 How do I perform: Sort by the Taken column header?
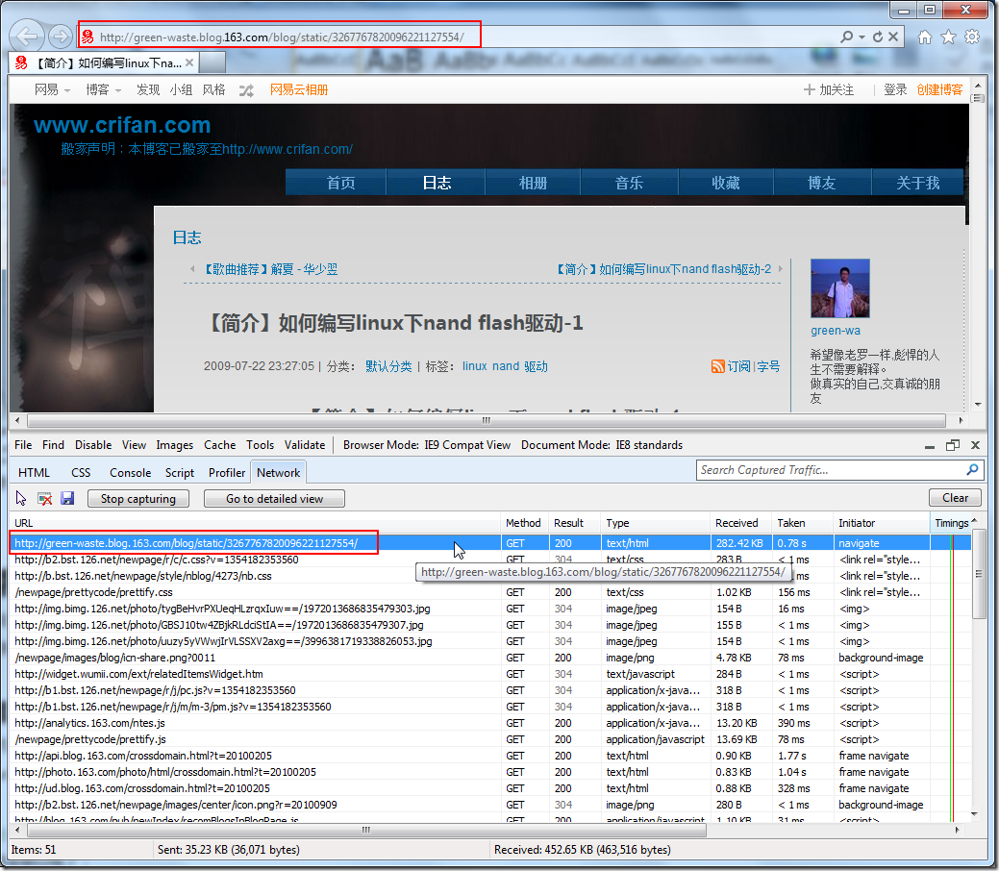pyautogui.click(x=802, y=522)
